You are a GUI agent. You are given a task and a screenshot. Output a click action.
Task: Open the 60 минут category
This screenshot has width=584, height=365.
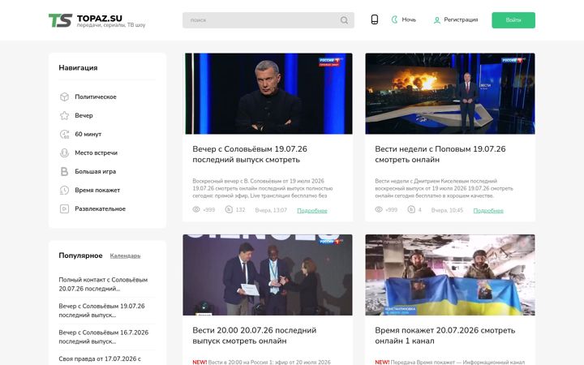[x=88, y=134]
